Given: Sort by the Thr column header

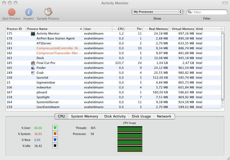Looking at the screenshot, I should click(134, 29).
